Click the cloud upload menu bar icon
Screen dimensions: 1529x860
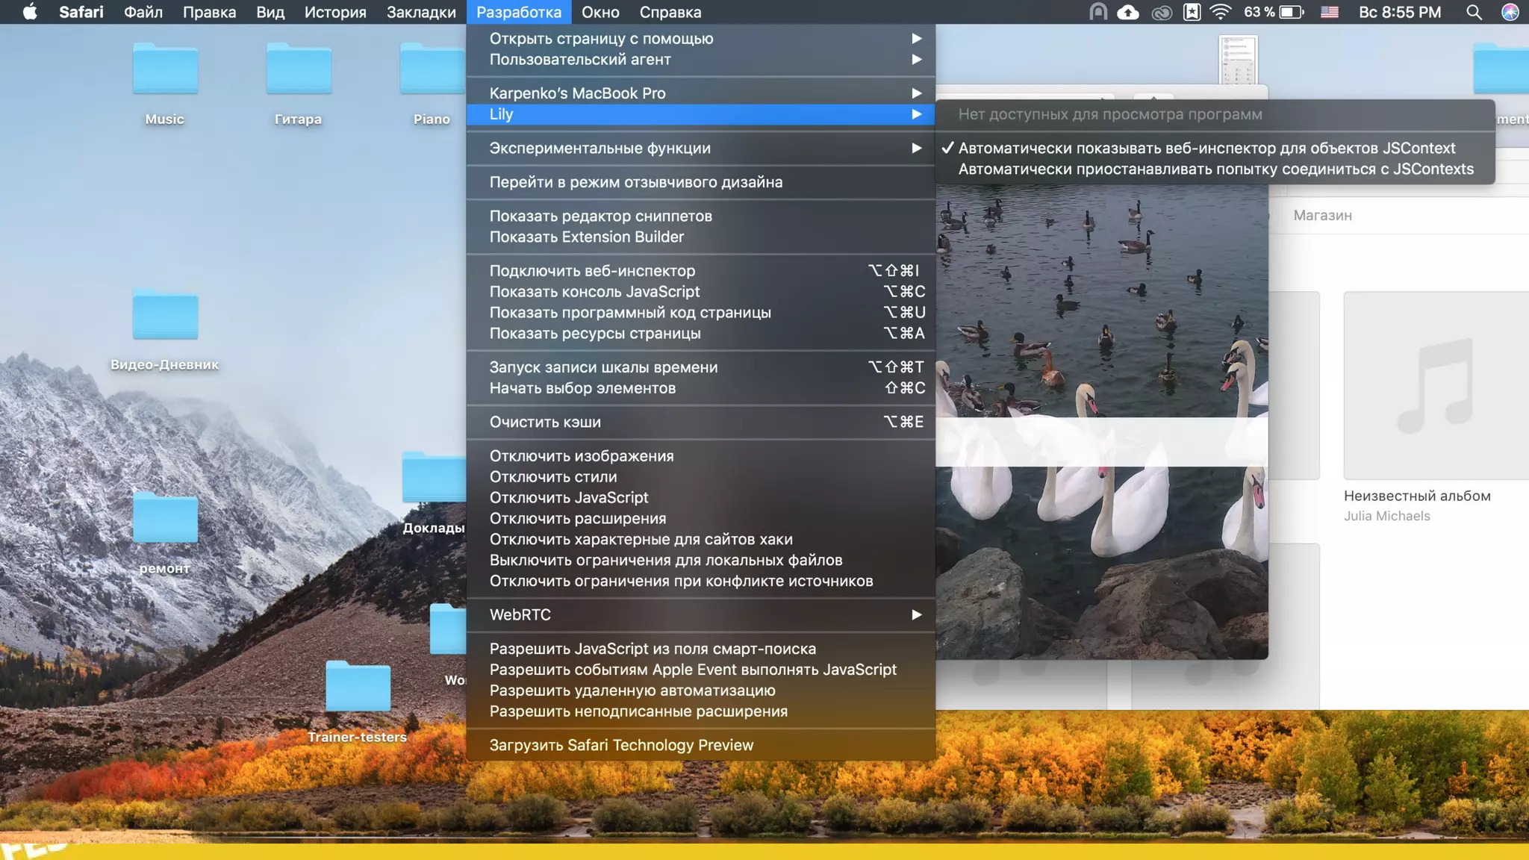[x=1127, y=12]
